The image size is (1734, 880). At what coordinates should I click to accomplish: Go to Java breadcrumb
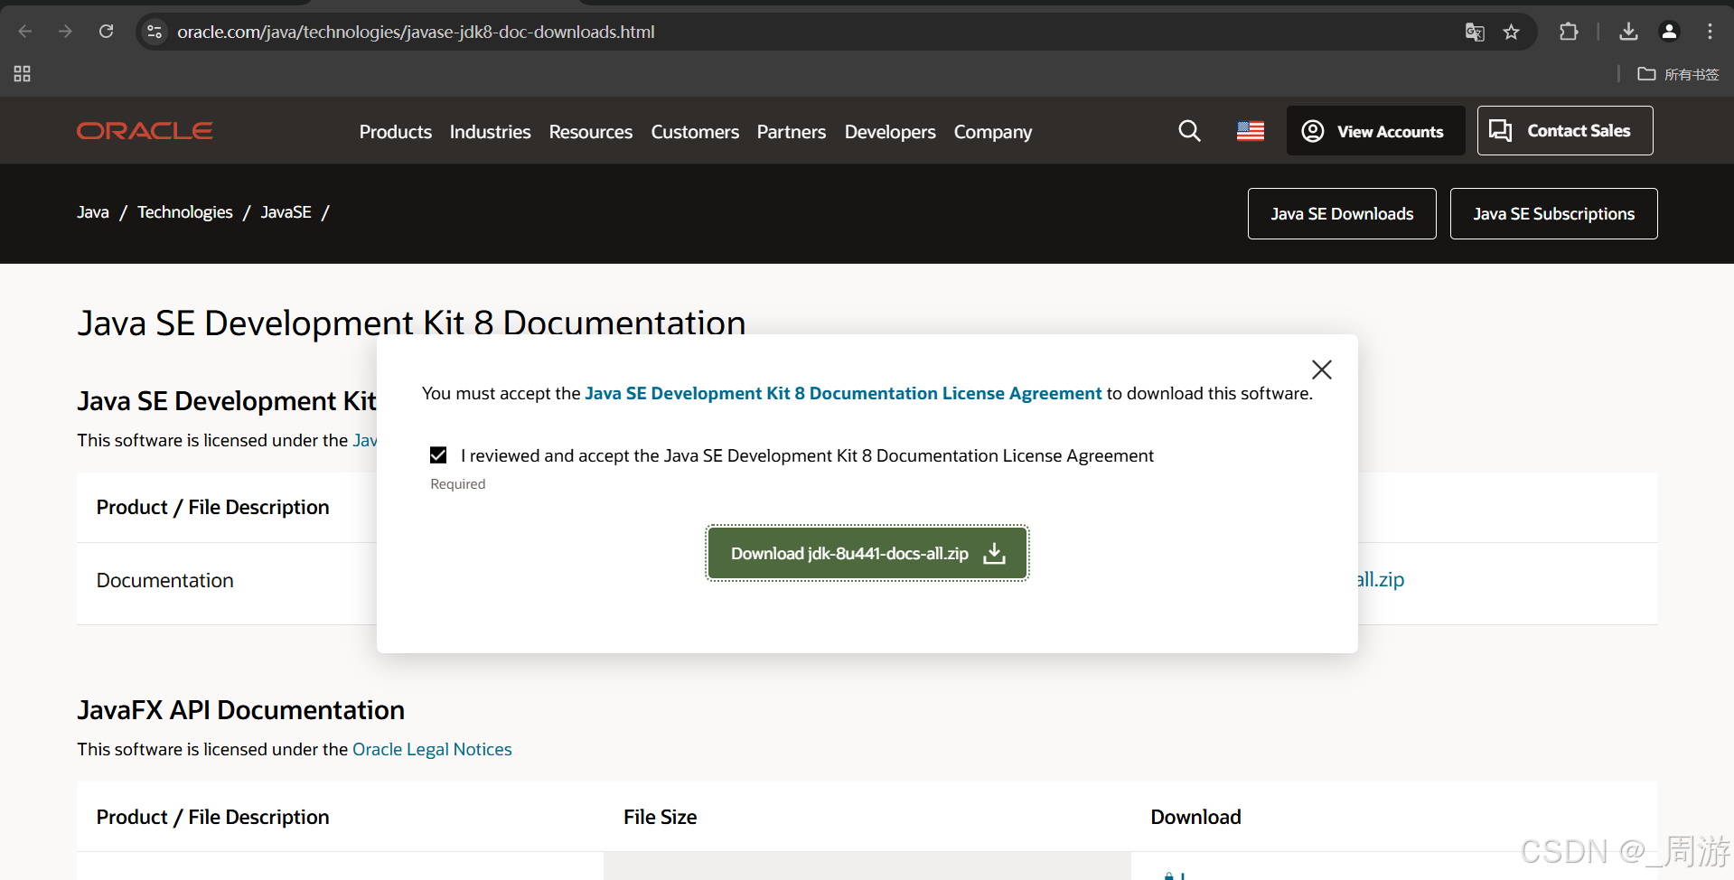(93, 212)
